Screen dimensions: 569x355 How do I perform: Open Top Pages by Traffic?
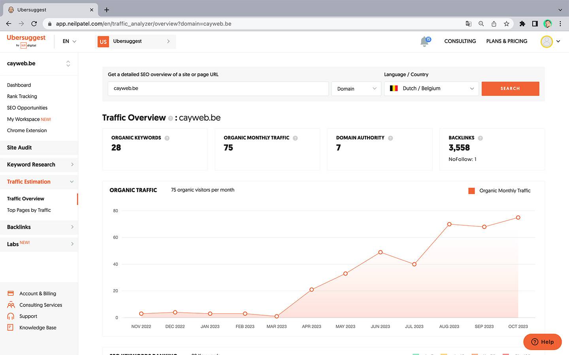coord(29,210)
